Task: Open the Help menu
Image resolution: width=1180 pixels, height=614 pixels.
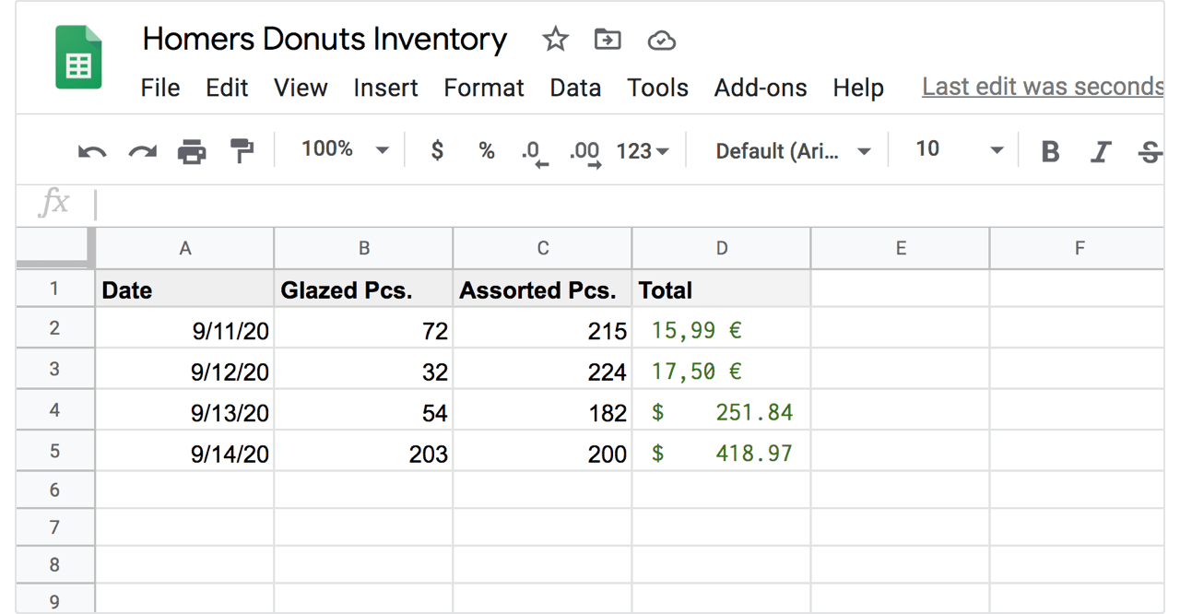Action: (x=858, y=88)
